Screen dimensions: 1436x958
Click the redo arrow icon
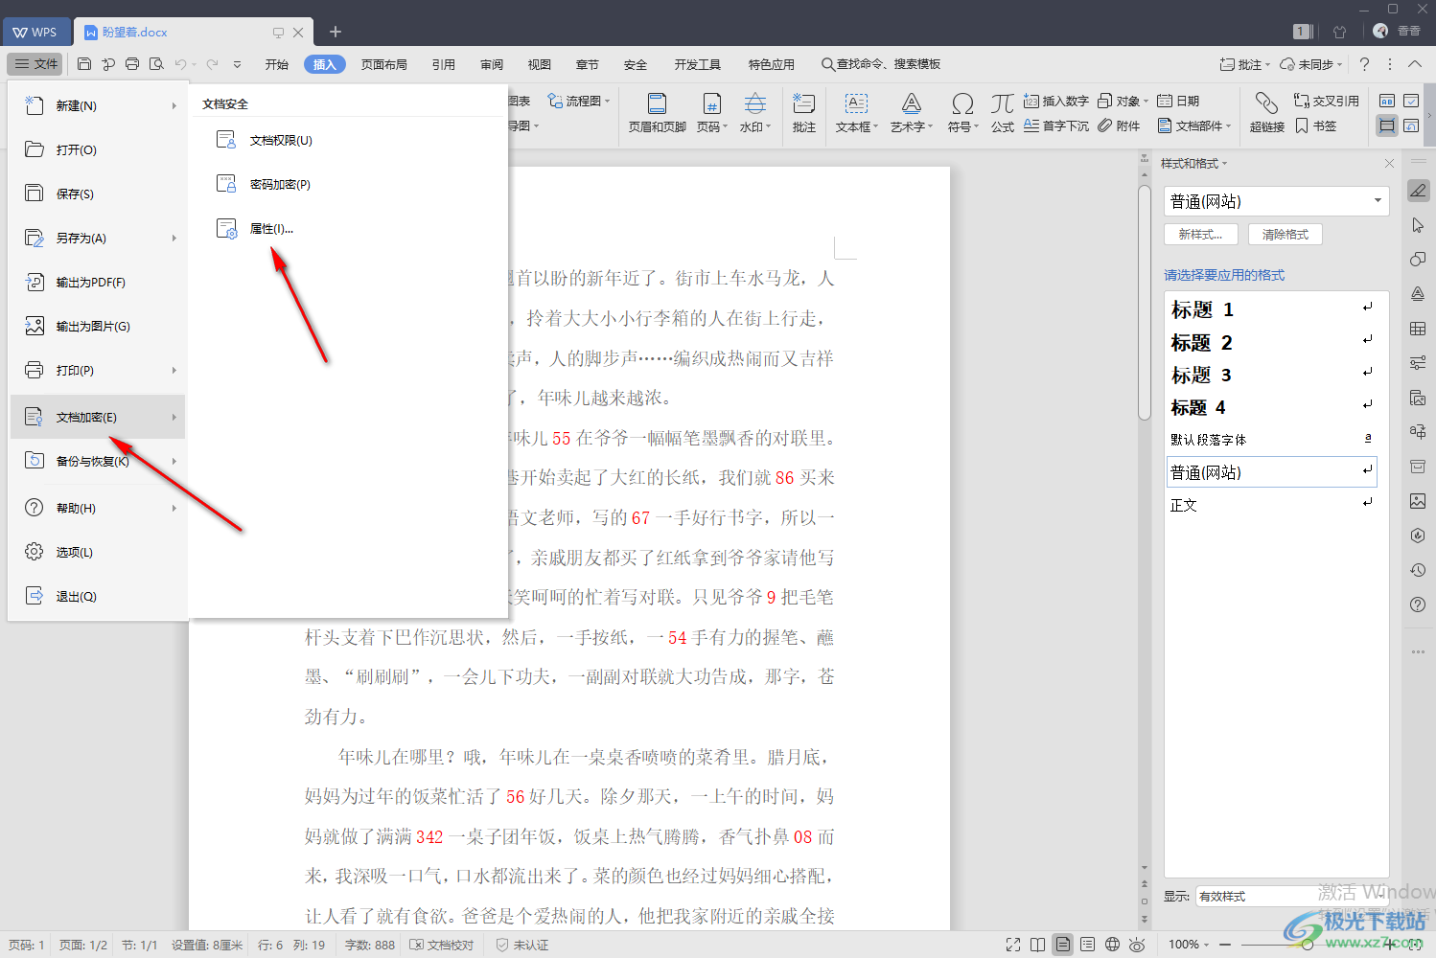[x=212, y=64]
